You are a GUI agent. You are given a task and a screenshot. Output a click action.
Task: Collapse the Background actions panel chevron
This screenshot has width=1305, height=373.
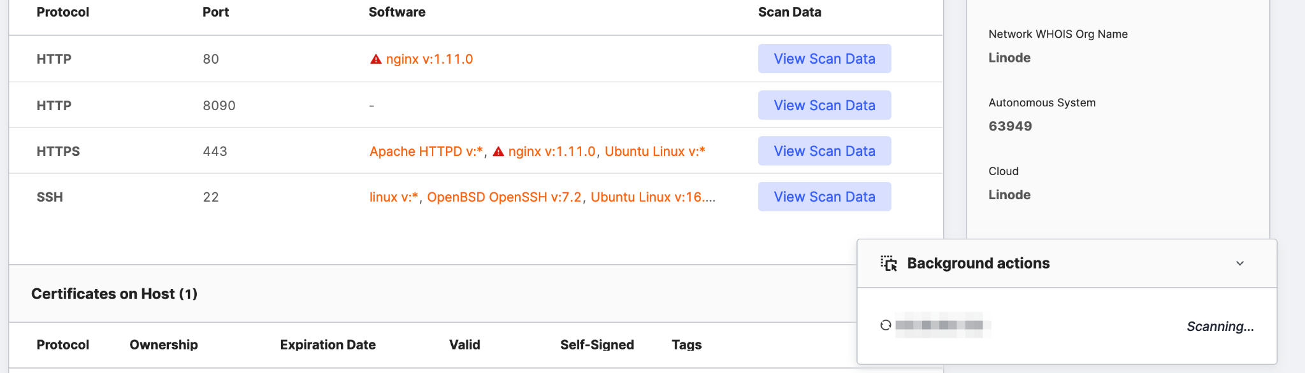coord(1240,264)
